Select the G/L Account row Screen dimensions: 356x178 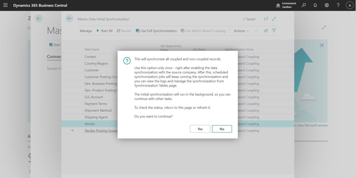point(178,97)
